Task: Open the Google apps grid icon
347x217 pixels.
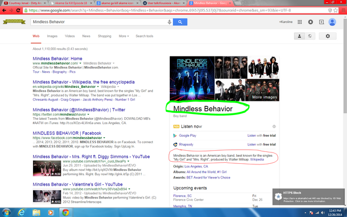Action: click(x=300, y=22)
